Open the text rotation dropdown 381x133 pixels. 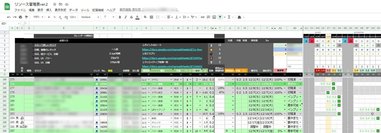pyautogui.click(x=194, y=17)
